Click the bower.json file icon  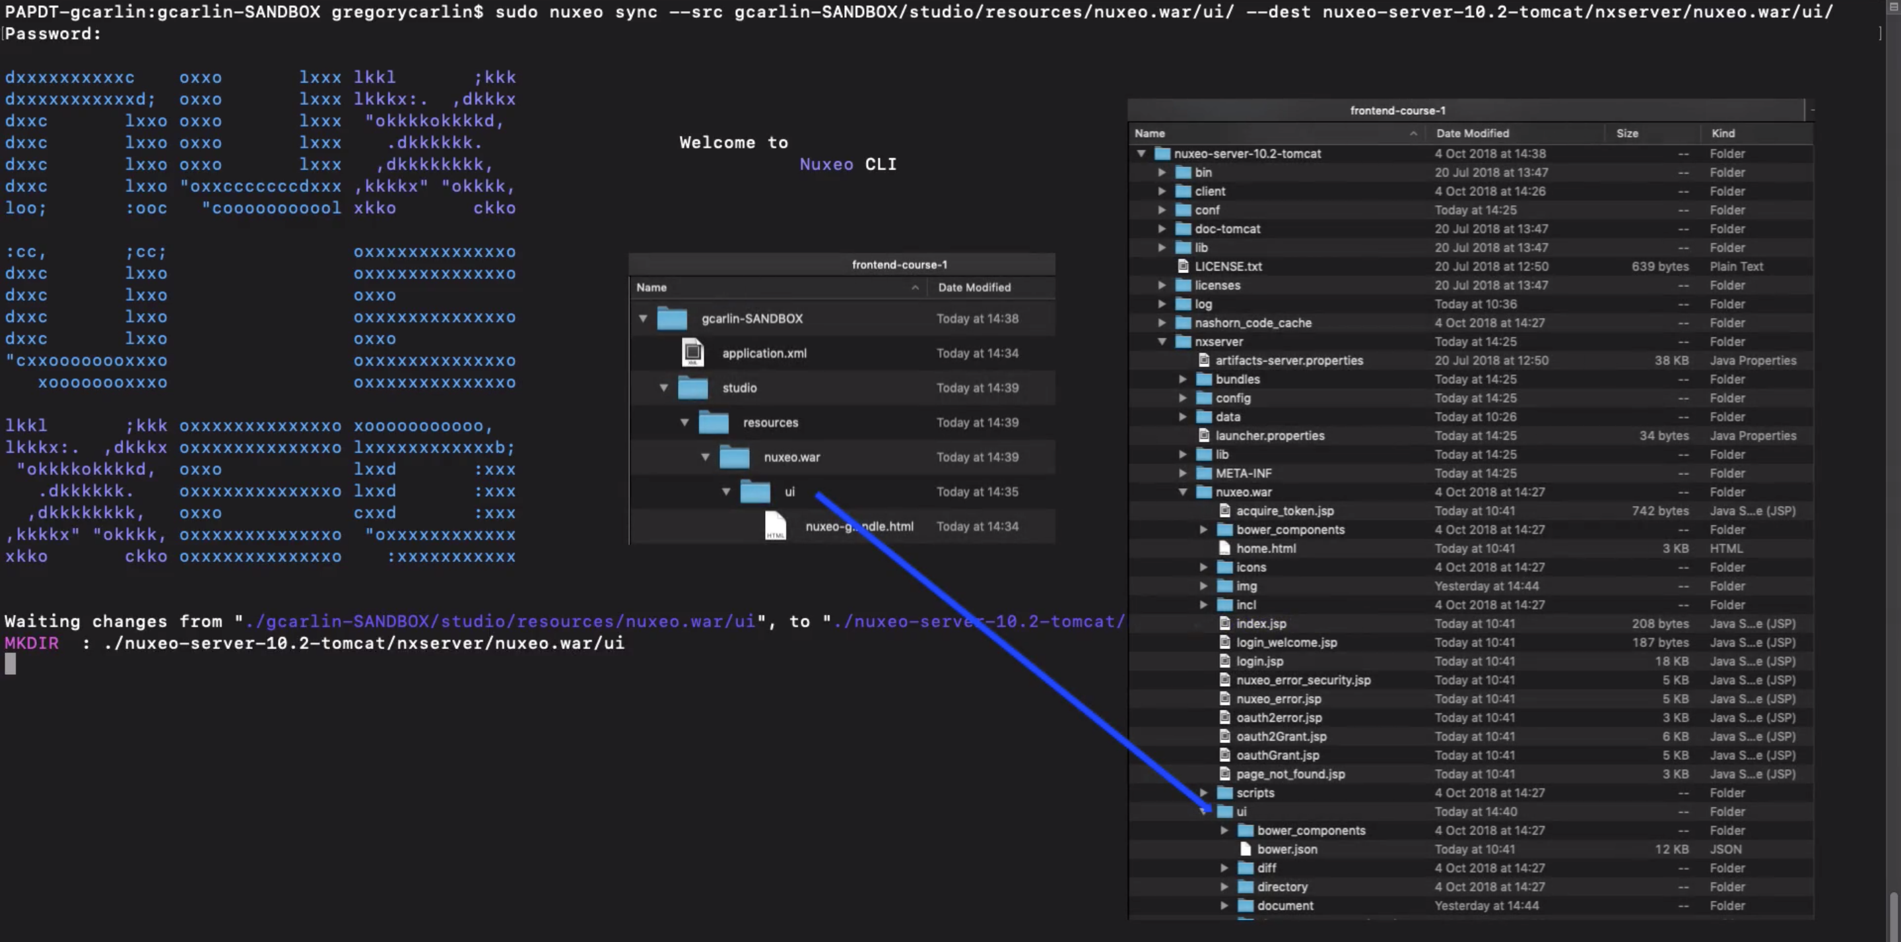point(1245,849)
